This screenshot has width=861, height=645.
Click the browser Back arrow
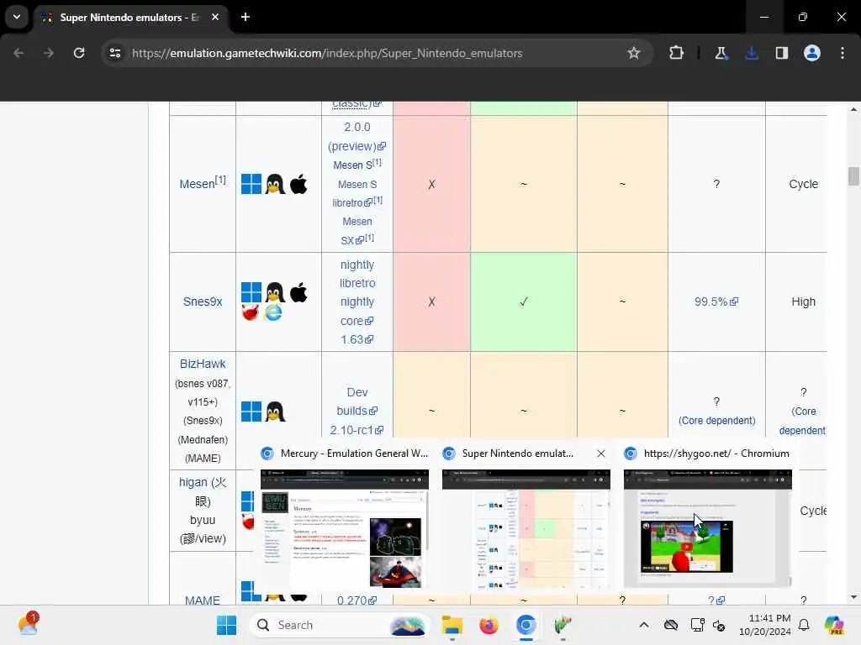pyautogui.click(x=18, y=53)
